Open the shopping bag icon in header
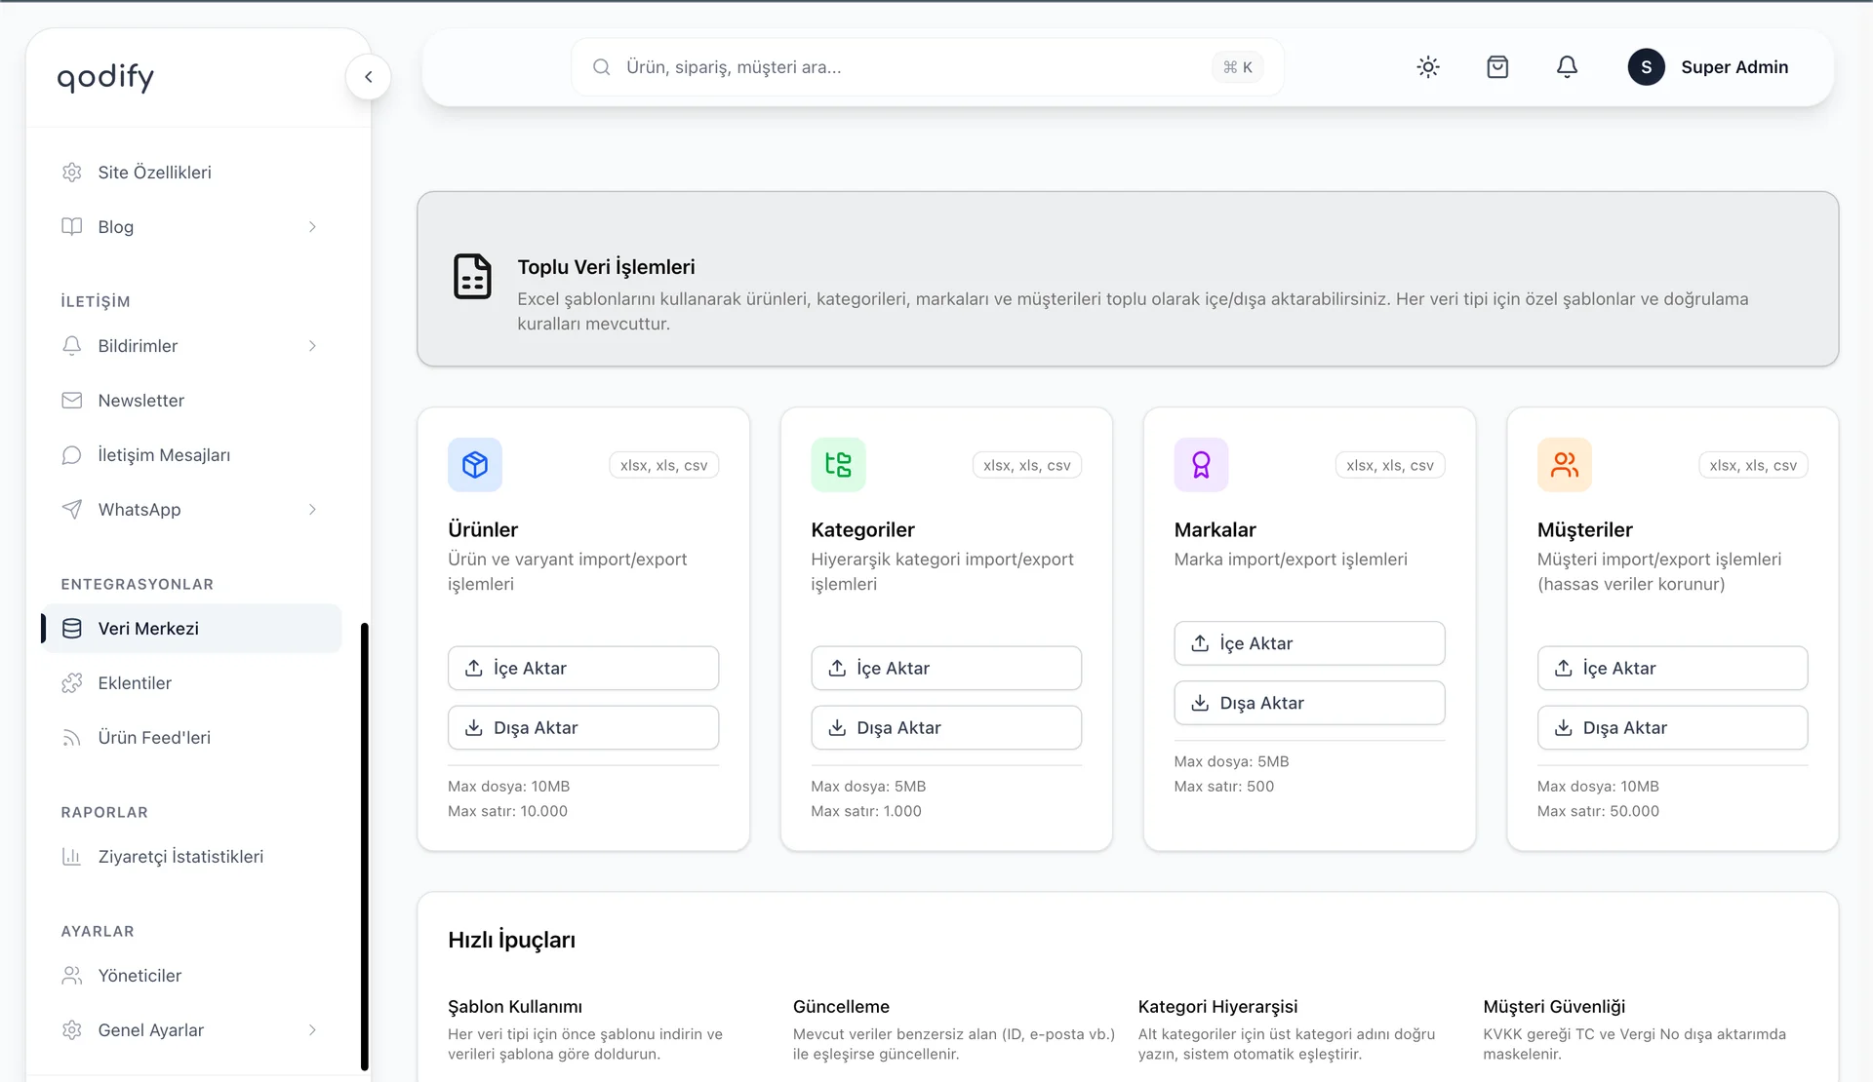 pos(1497,67)
